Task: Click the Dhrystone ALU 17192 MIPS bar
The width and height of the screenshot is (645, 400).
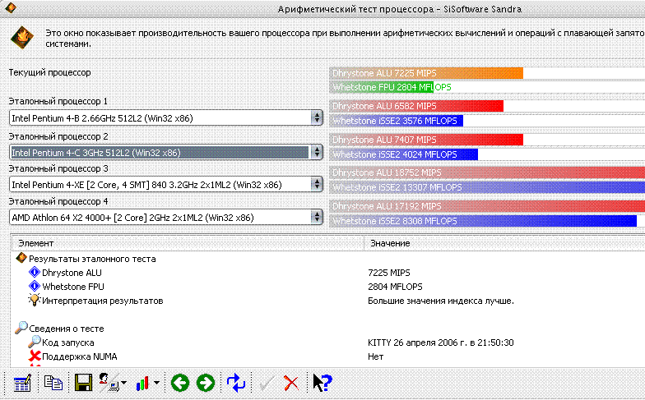Action: tap(487, 206)
